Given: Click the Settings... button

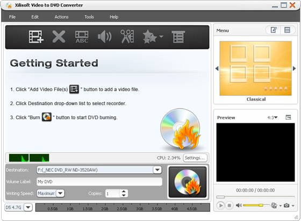Looking at the screenshot, I should coord(195,158).
